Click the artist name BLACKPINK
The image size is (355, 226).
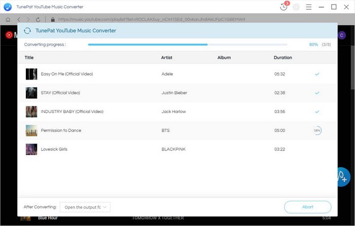[173, 149]
